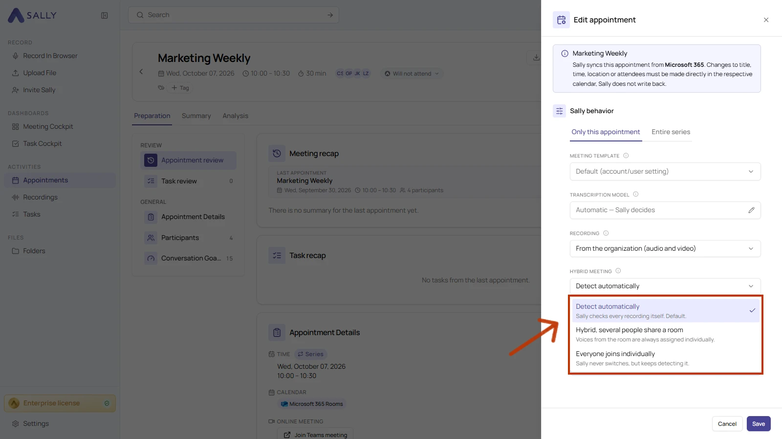The height and width of the screenshot is (439, 782).
Task: Open Task review item
Action: point(188,181)
